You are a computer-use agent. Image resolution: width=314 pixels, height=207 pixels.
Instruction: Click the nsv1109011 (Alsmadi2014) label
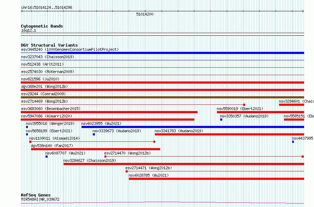[54, 138]
